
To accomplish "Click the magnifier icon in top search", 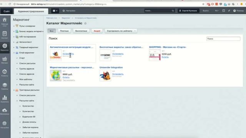I will pyautogui.click(x=173, y=11).
